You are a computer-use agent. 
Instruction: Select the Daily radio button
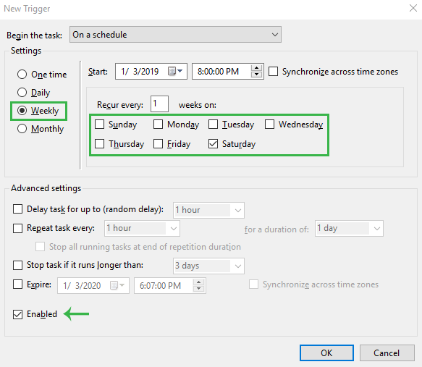point(22,93)
